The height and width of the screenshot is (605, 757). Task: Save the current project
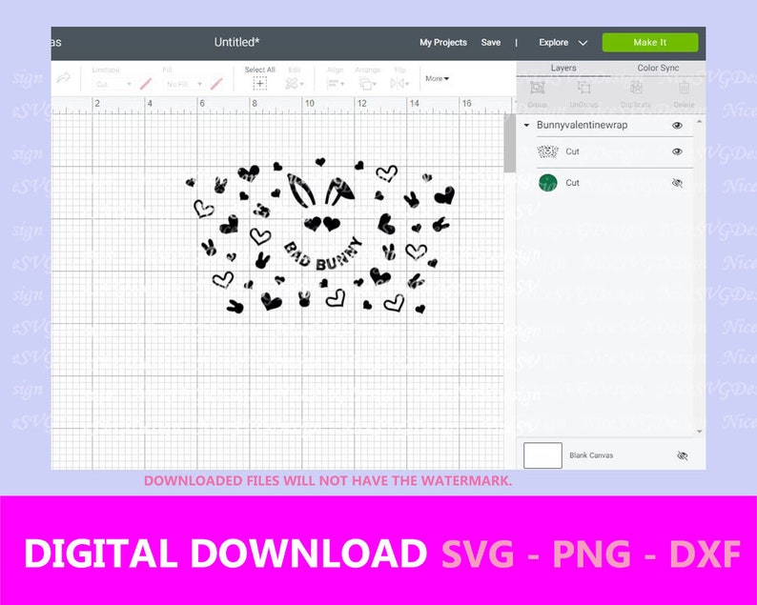tap(490, 43)
